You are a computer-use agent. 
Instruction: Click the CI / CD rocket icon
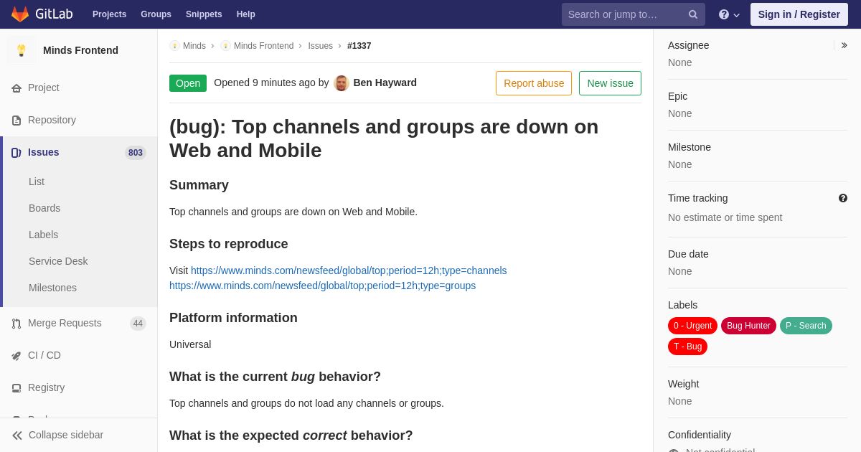(17, 356)
